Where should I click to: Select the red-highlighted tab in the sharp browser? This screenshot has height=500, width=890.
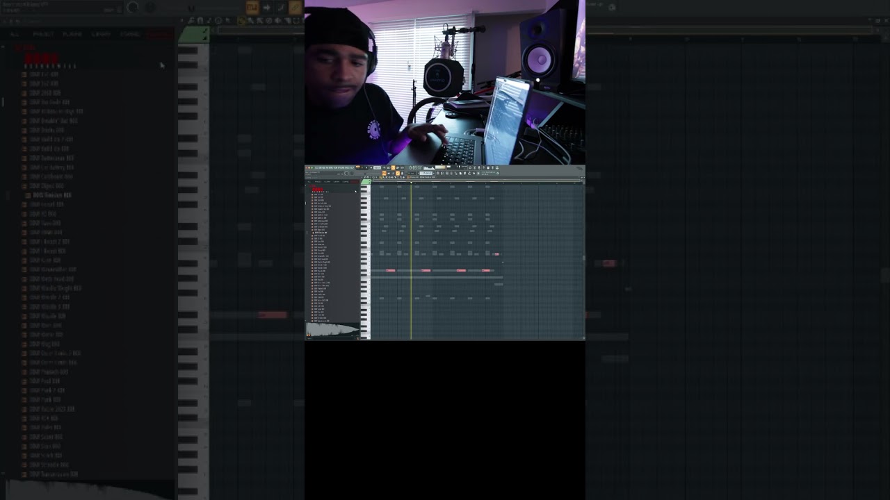(355, 181)
